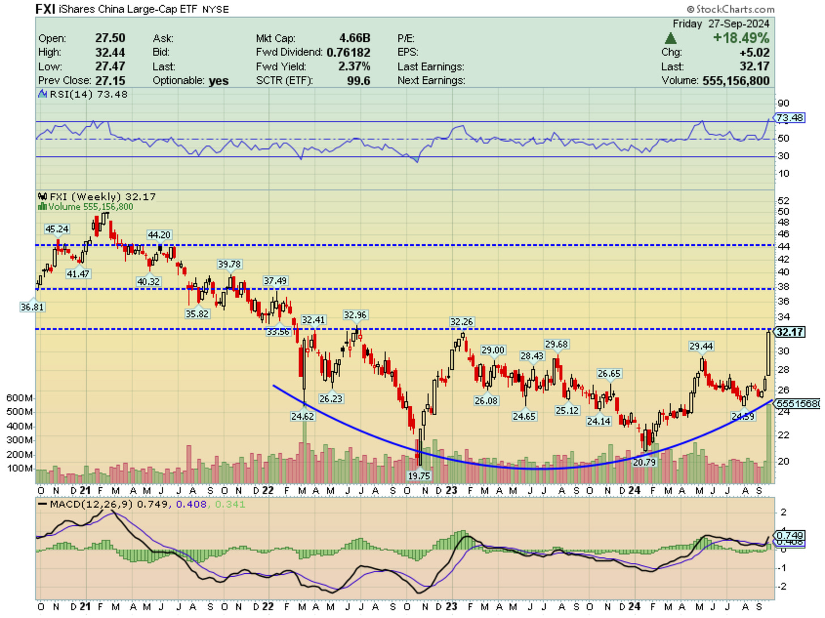Click the Prev Close value 27.15
The image size is (825, 618).
tap(110, 80)
